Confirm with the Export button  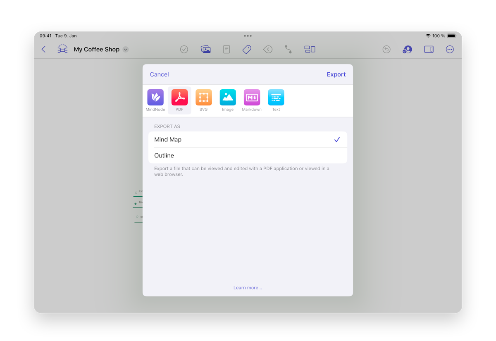(x=336, y=74)
